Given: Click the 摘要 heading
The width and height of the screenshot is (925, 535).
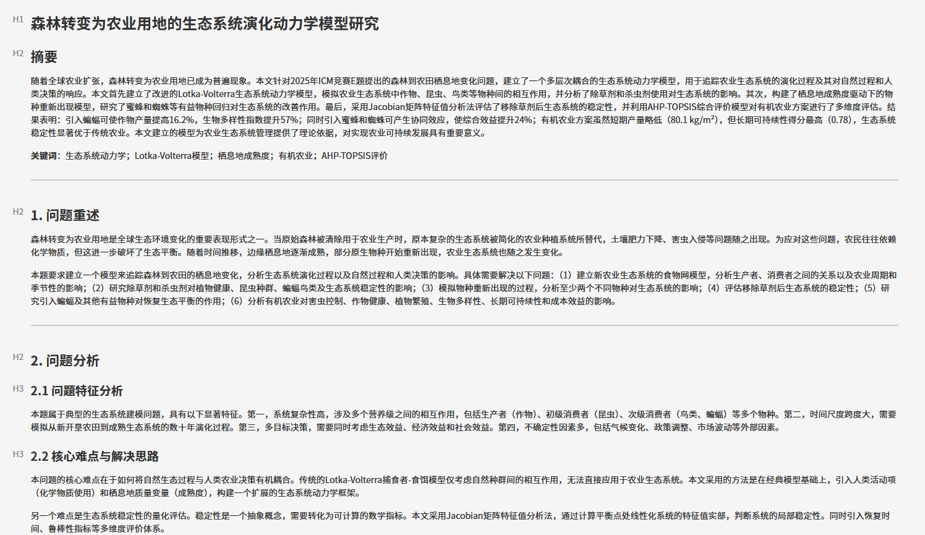Looking at the screenshot, I should coord(44,57).
